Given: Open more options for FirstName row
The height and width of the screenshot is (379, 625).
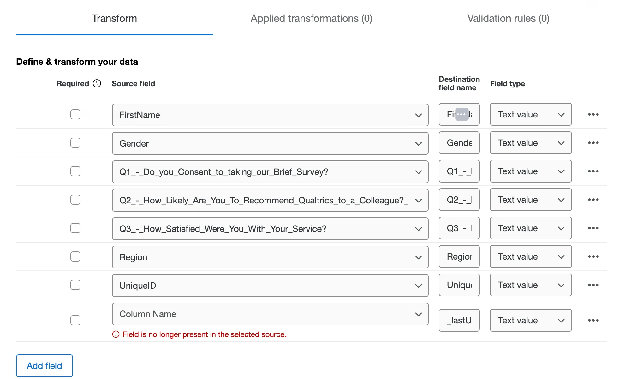Looking at the screenshot, I should (x=593, y=114).
